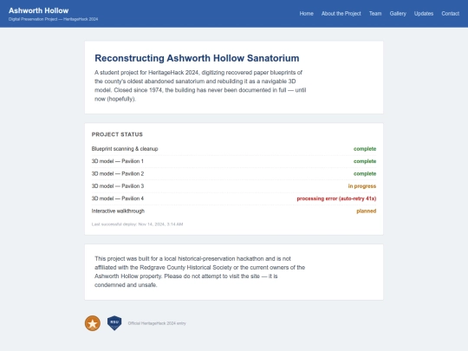Click the PROJECT STATUS heading
The height and width of the screenshot is (351, 468).
pos(117,134)
